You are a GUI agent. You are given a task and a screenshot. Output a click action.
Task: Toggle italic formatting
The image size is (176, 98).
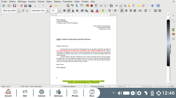(x=69, y=10)
